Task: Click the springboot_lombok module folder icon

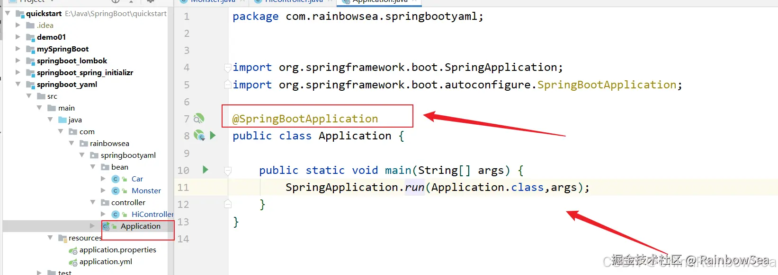Action: 30,61
